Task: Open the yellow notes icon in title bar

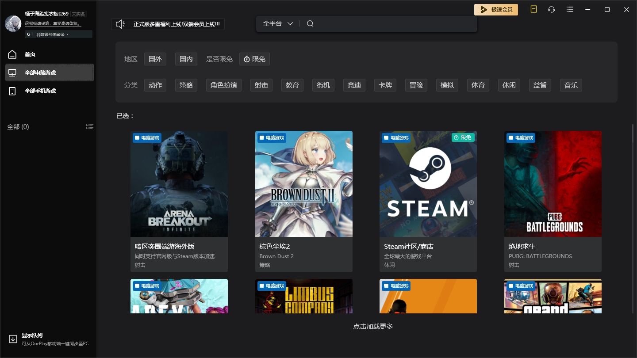Action: click(533, 9)
